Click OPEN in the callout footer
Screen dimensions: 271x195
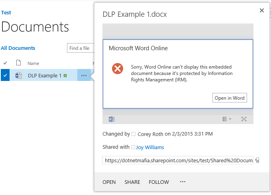point(109,182)
